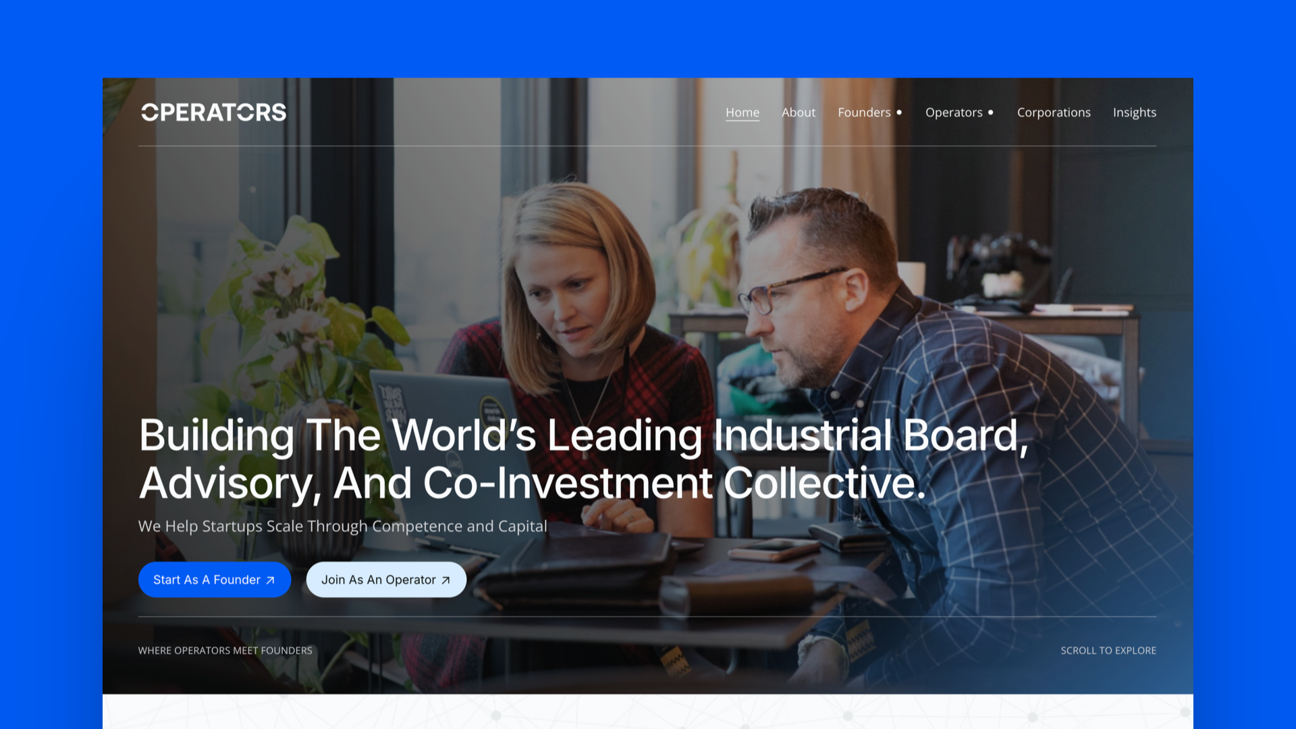The image size is (1296, 729).
Task: Open the Founders menu item
Action: 864,112
